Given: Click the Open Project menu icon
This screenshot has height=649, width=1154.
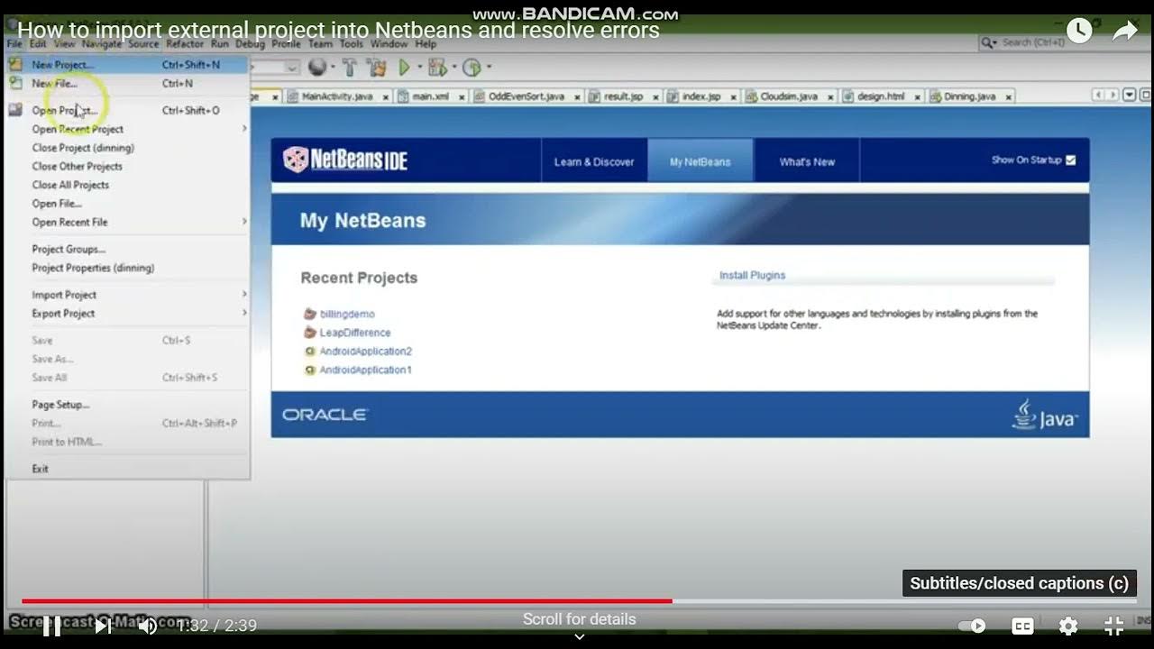Looking at the screenshot, I should click(x=15, y=110).
